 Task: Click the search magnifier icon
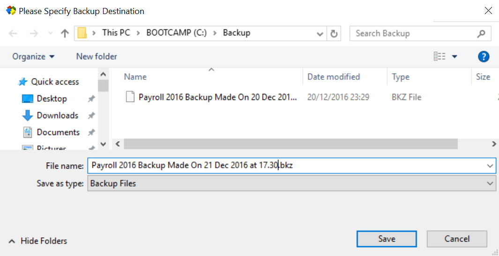click(x=481, y=34)
